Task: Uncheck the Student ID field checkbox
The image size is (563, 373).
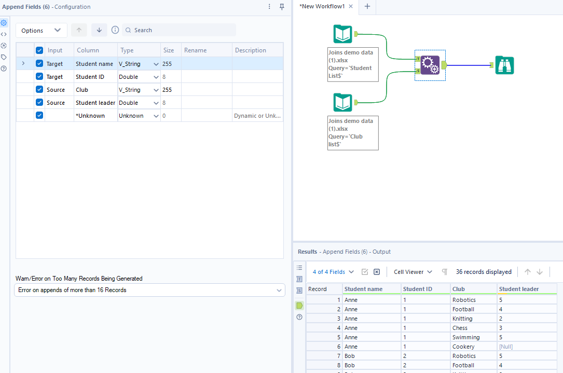Action: point(39,77)
